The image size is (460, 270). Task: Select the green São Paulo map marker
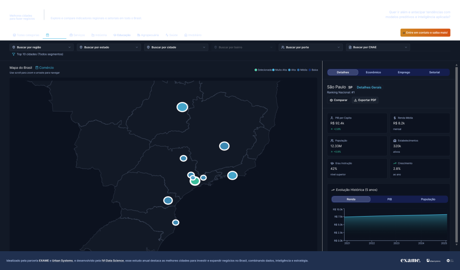coord(195,181)
